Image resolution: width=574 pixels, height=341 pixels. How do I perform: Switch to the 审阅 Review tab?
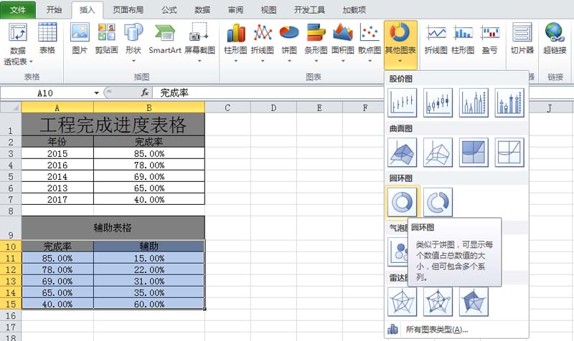[x=235, y=10]
